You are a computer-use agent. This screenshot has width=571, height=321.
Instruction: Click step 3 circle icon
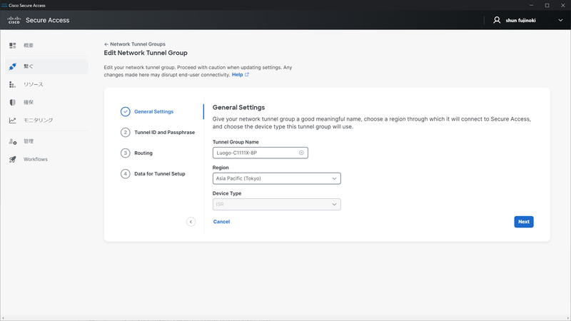pyautogui.click(x=126, y=153)
